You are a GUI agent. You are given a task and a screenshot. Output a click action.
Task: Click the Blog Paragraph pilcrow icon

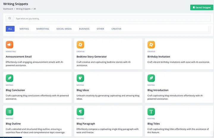80,112
